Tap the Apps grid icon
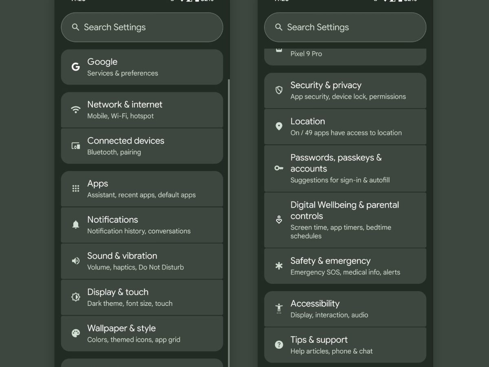This screenshot has height=367, width=489. tap(75, 188)
